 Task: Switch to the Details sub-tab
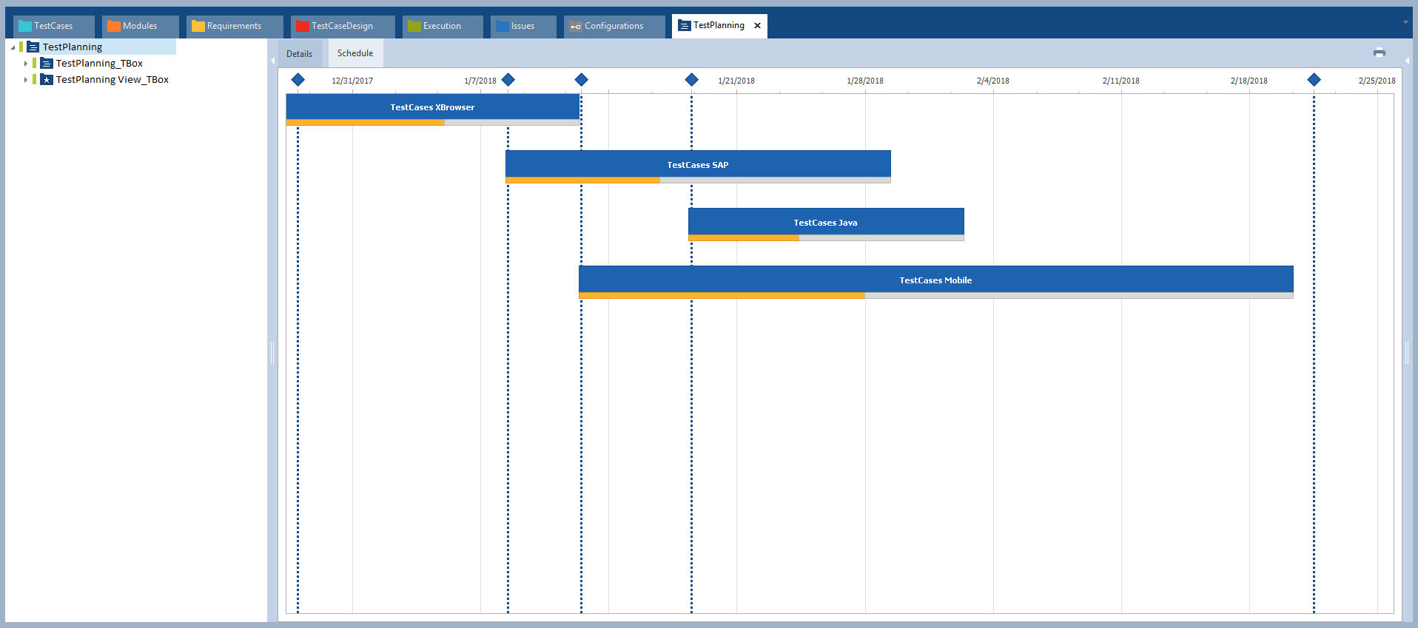(x=300, y=53)
